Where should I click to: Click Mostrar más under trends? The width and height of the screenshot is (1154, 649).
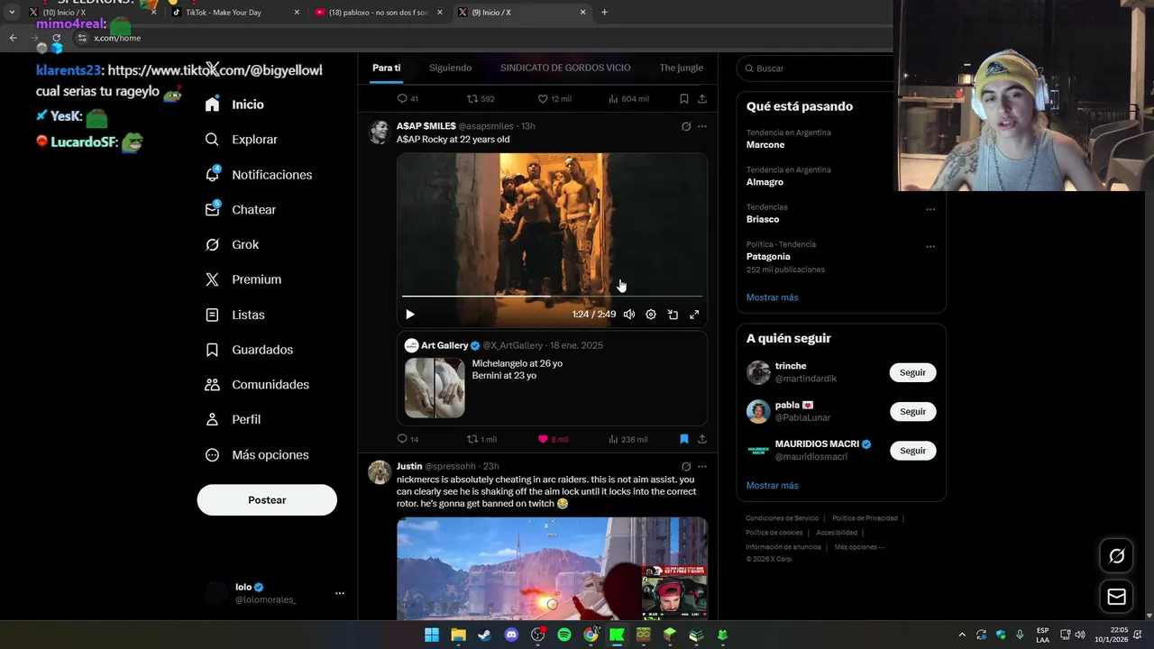[x=772, y=297]
